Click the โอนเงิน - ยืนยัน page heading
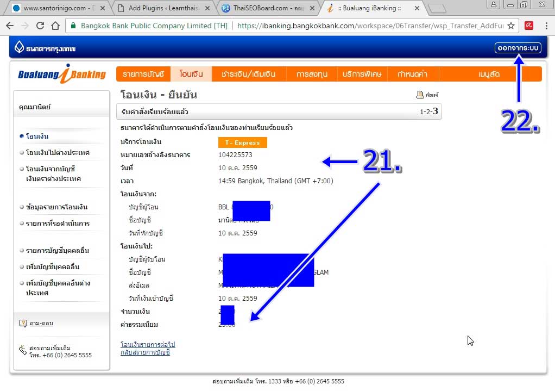Screen dimensions: 555x391 (x=159, y=95)
